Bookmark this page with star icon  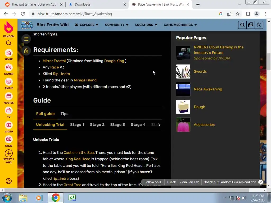tap(238, 14)
